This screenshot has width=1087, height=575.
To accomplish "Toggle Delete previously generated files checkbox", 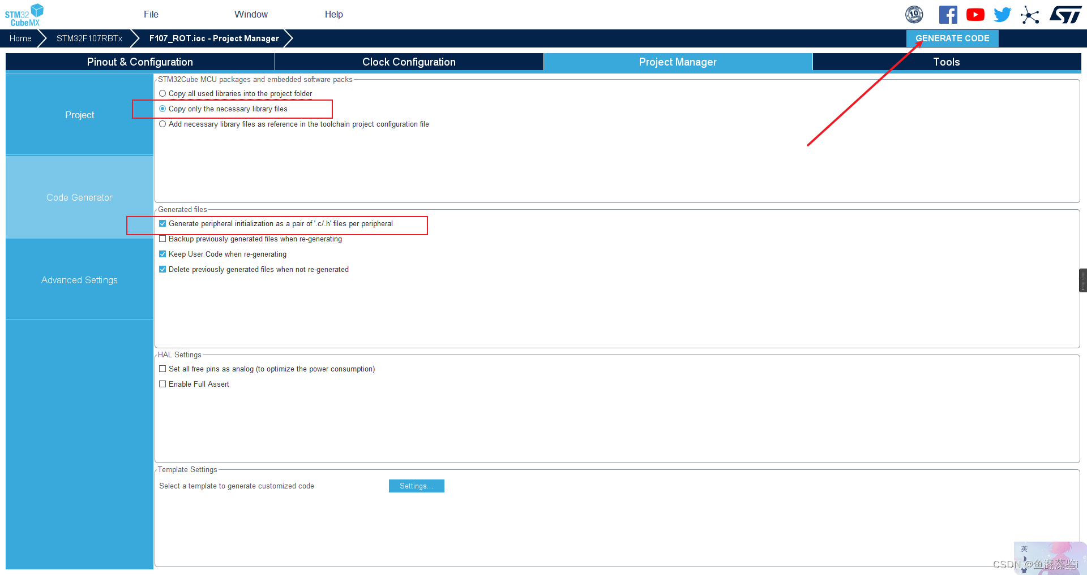I will pyautogui.click(x=162, y=270).
